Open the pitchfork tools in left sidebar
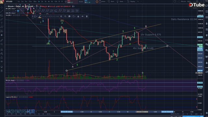Screen dimensions: 208x117 click(2, 15)
